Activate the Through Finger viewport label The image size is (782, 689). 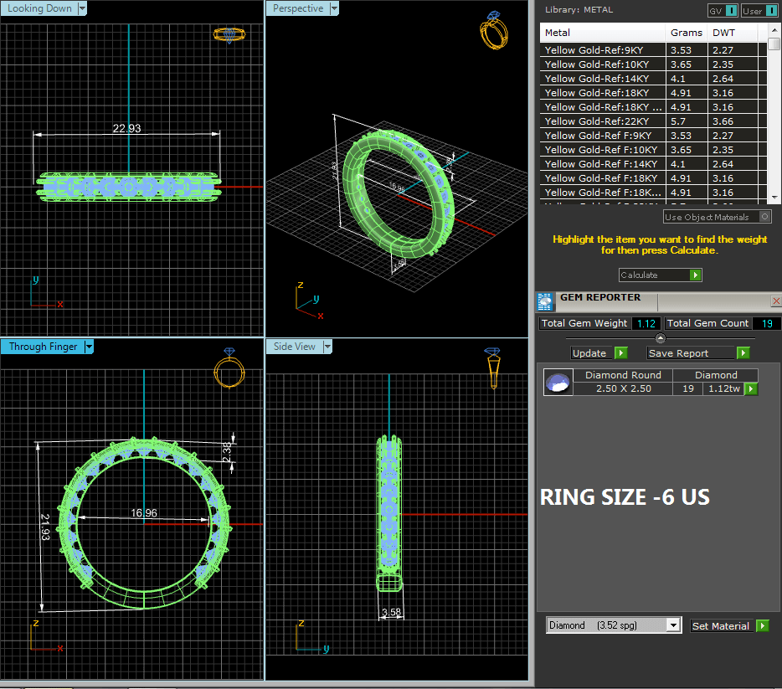pyautogui.click(x=43, y=347)
